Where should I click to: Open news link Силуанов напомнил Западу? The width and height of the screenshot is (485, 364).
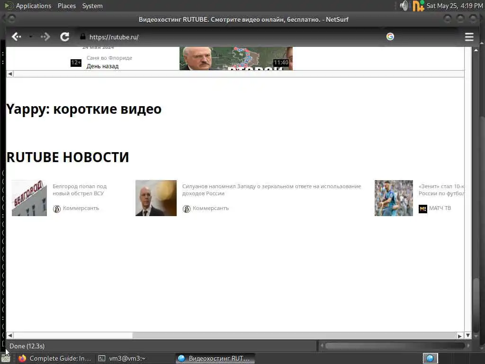click(x=271, y=190)
